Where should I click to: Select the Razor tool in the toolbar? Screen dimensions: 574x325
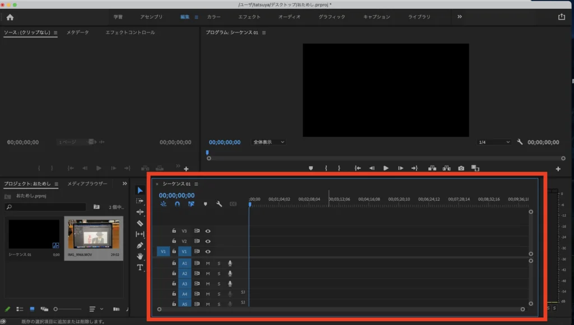pos(140,223)
